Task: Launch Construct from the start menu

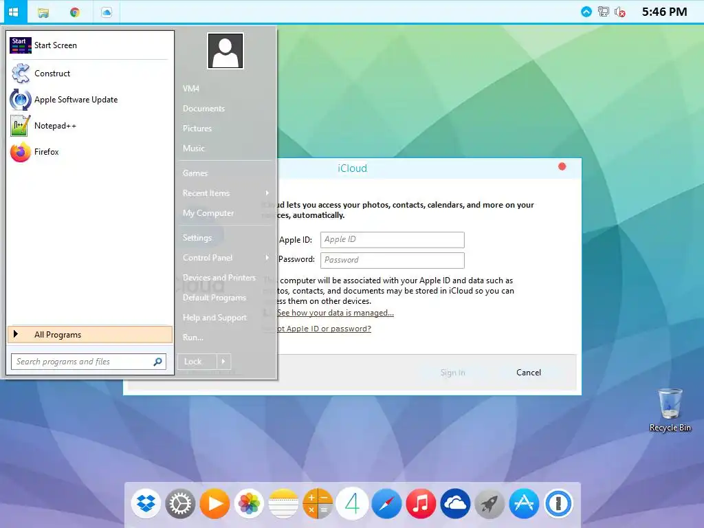Action: point(89,73)
